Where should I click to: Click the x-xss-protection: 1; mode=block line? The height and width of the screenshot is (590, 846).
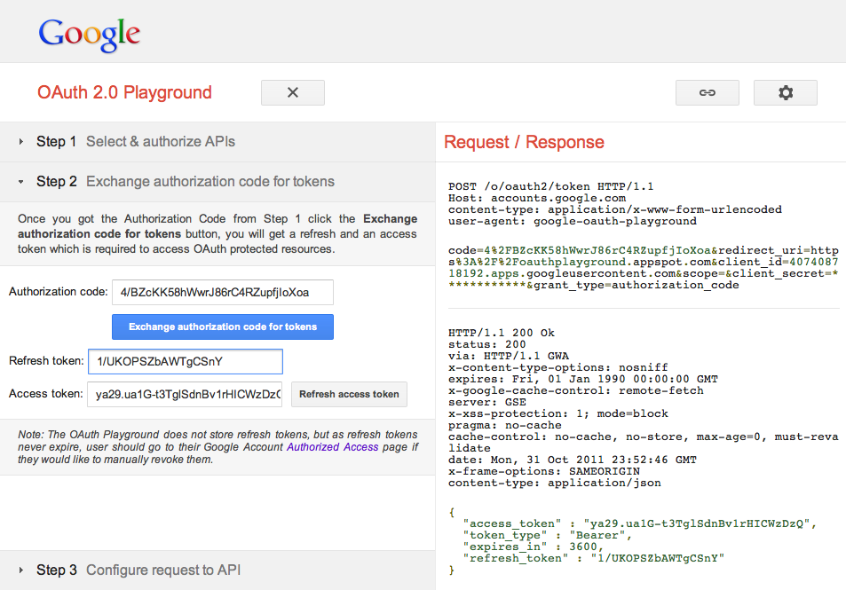pos(558,413)
